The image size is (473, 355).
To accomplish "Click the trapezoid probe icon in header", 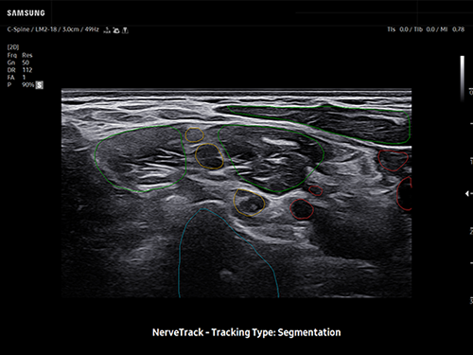I will coord(125,30).
